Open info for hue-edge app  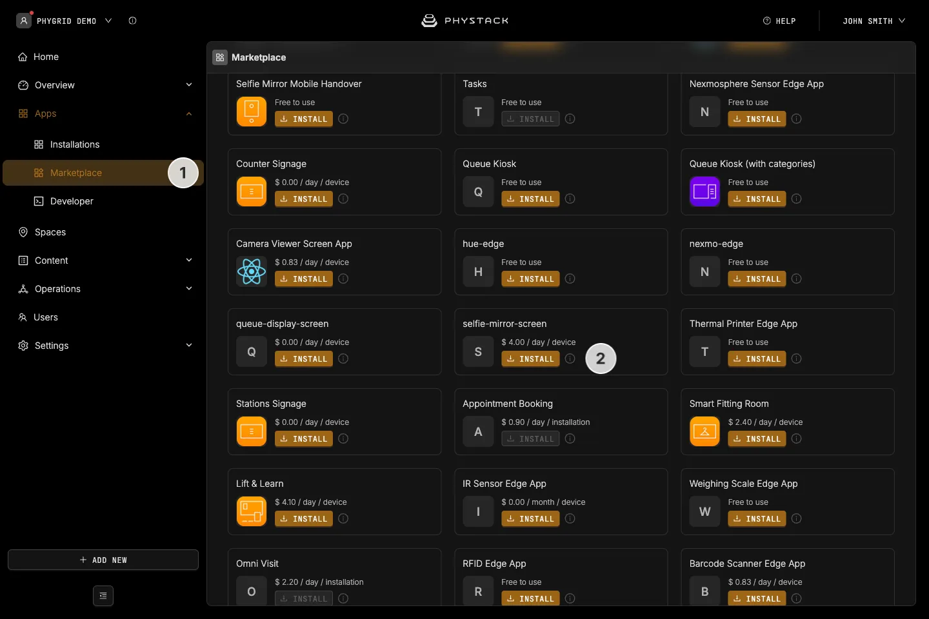coord(570,279)
